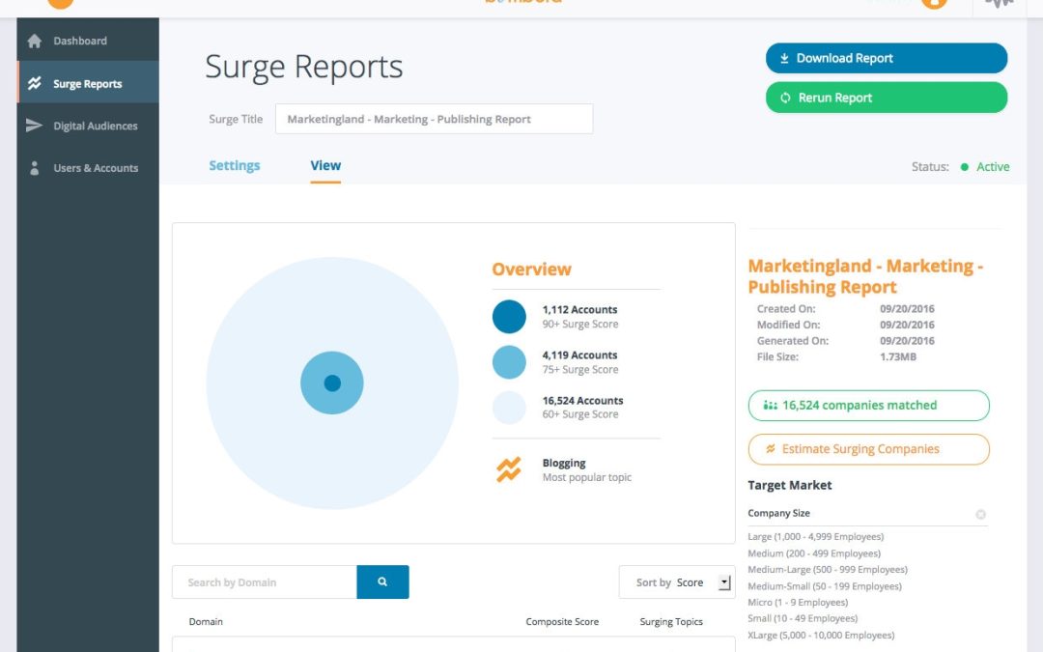Click the Surge Reports zigzag icon
This screenshot has width=1043, height=652.
(35, 83)
